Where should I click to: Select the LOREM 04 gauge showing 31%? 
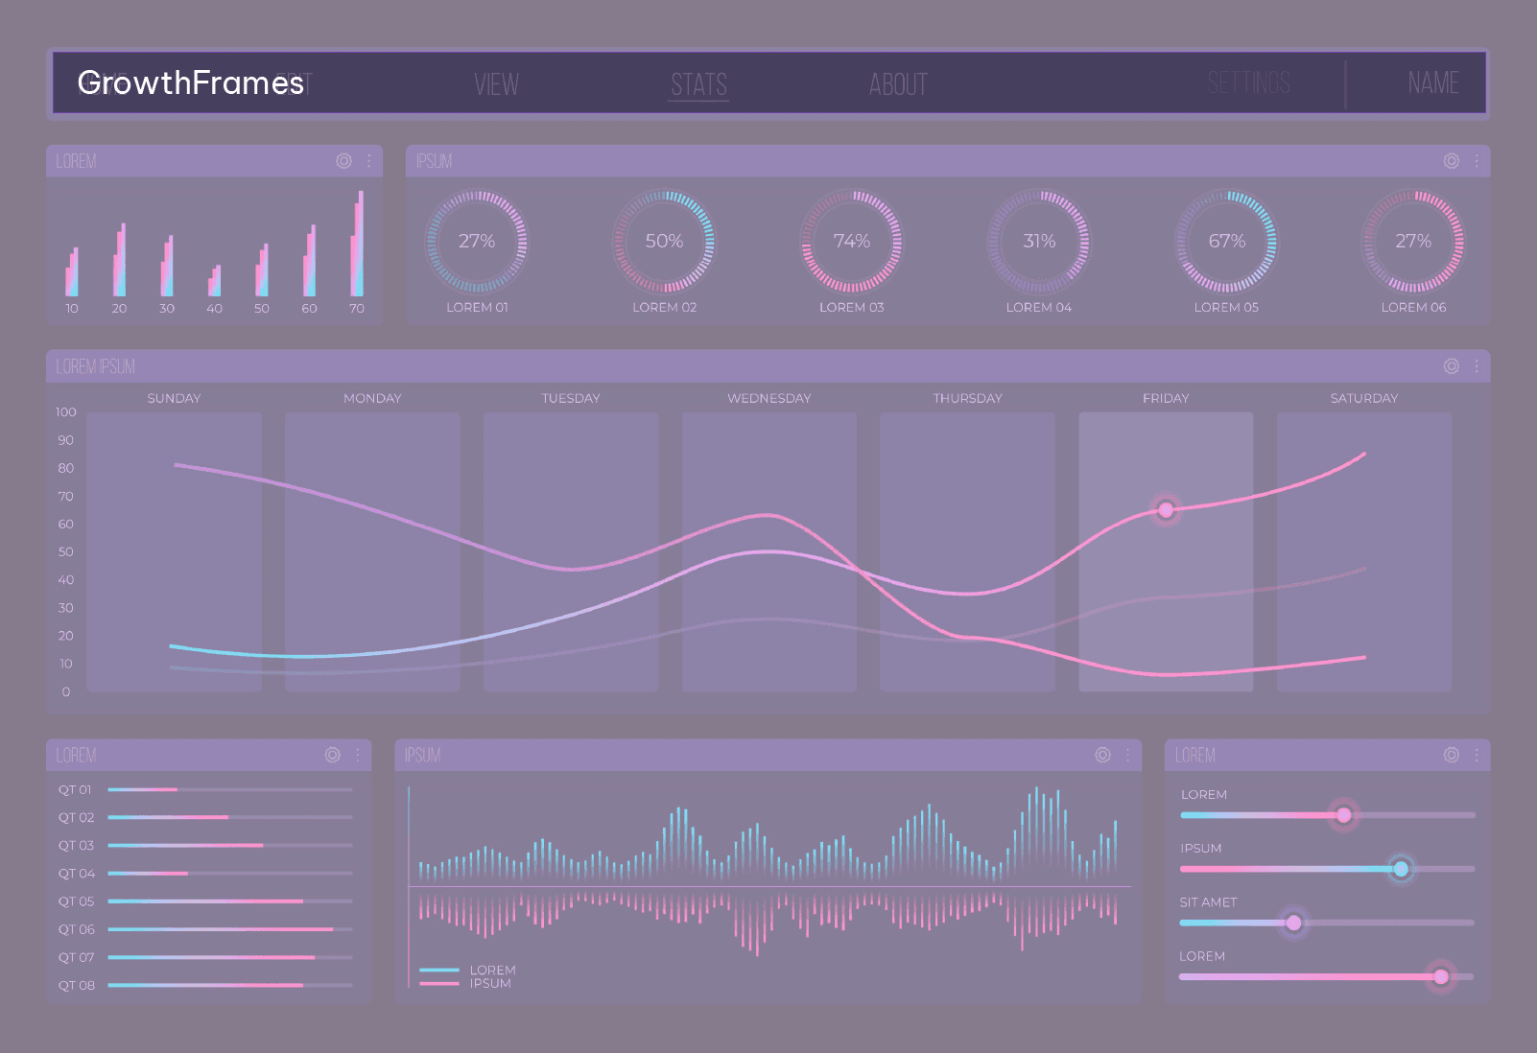[x=1039, y=241]
